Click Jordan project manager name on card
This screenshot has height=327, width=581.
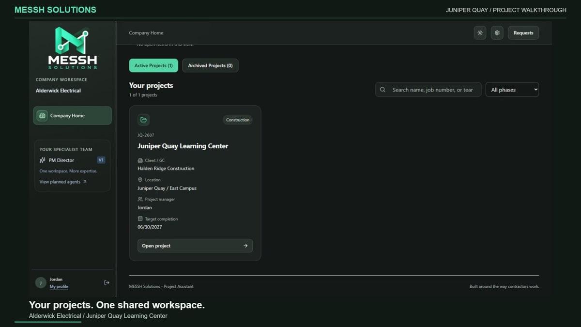(145, 207)
